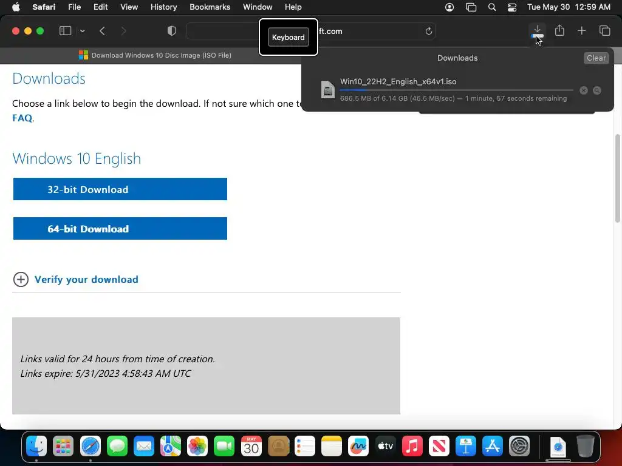Open Safari from the Dock
The width and height of the screenshot is (622, 466).
90,446
